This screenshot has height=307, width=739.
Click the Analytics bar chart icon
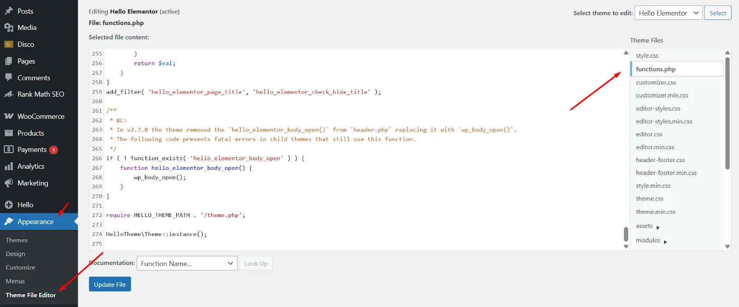[9, 166]
